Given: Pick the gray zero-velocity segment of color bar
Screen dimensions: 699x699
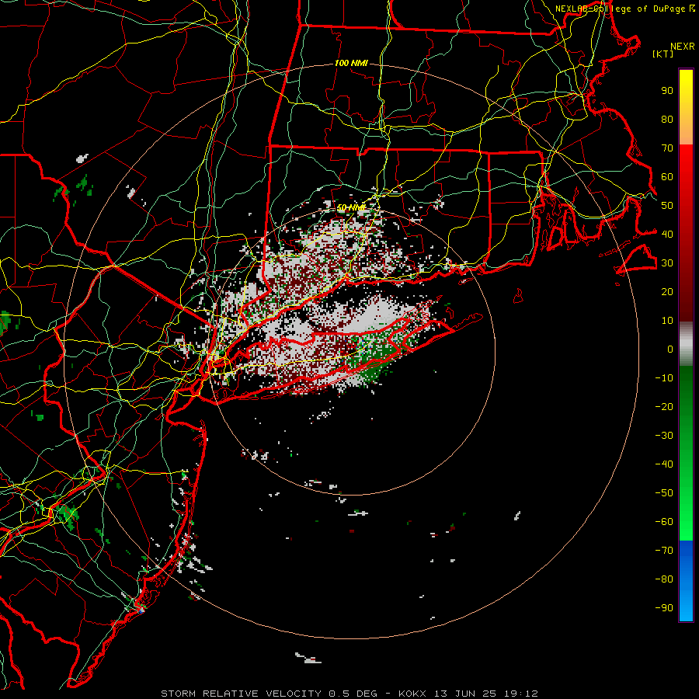Looking at the screenshot, I should (686, 344).
